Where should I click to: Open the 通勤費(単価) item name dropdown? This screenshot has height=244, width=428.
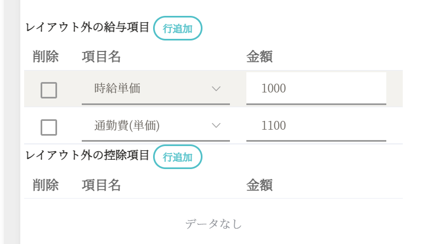(x=148, y=126)
